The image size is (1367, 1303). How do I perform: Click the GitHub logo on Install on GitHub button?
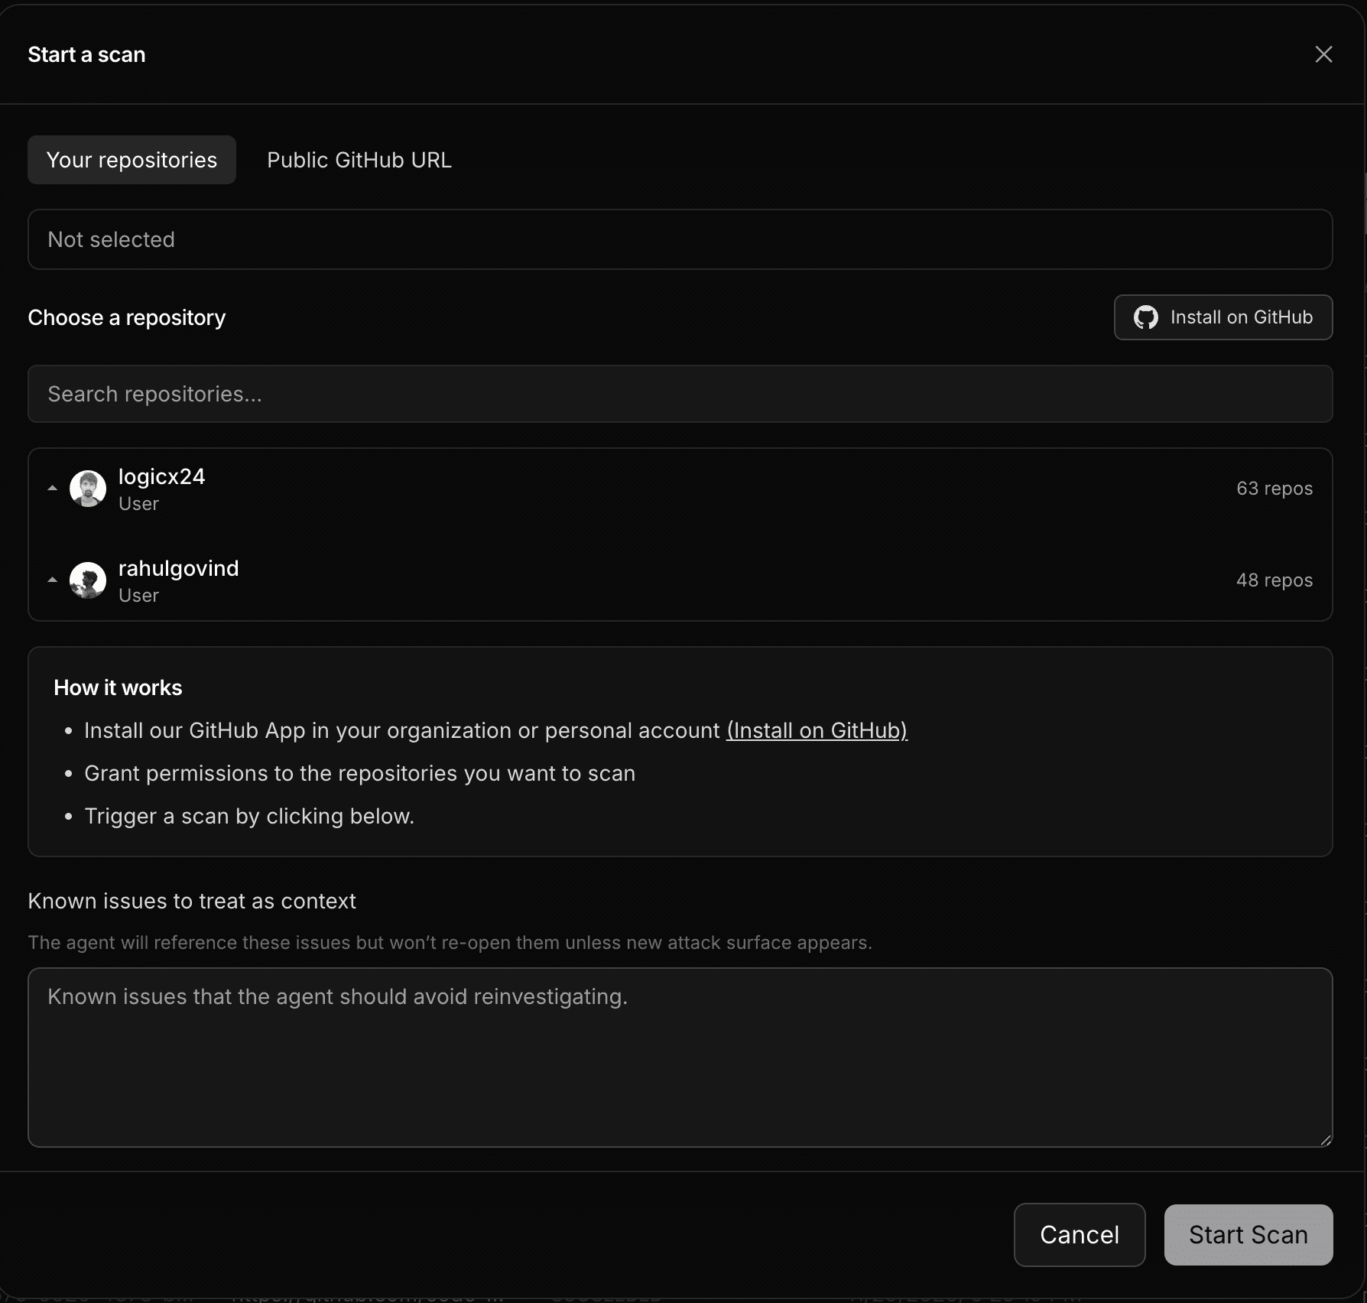click(x=1147, y=317)
